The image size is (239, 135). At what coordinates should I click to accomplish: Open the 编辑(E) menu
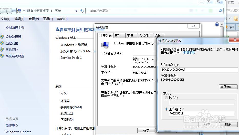pos(19,19)
